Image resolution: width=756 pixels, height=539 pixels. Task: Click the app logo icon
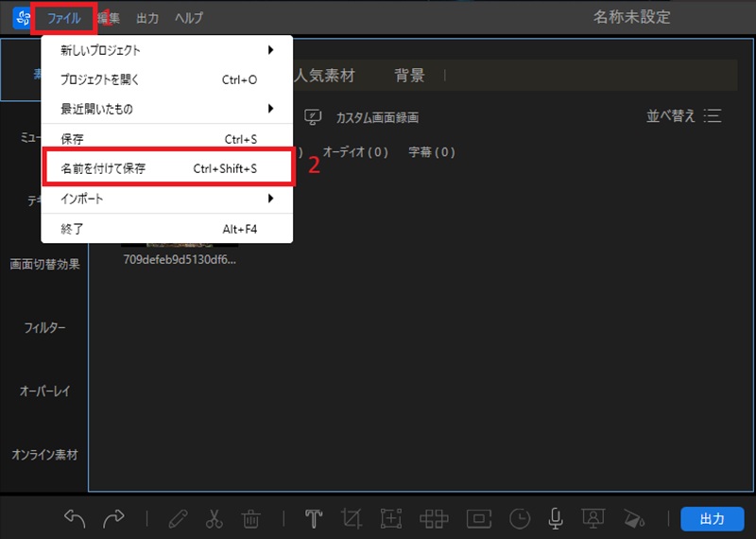coord(22,18)
